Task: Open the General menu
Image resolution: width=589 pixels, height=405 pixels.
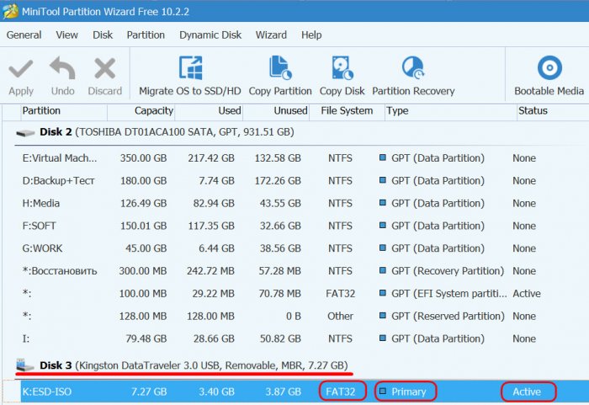Action: point(24,35)
